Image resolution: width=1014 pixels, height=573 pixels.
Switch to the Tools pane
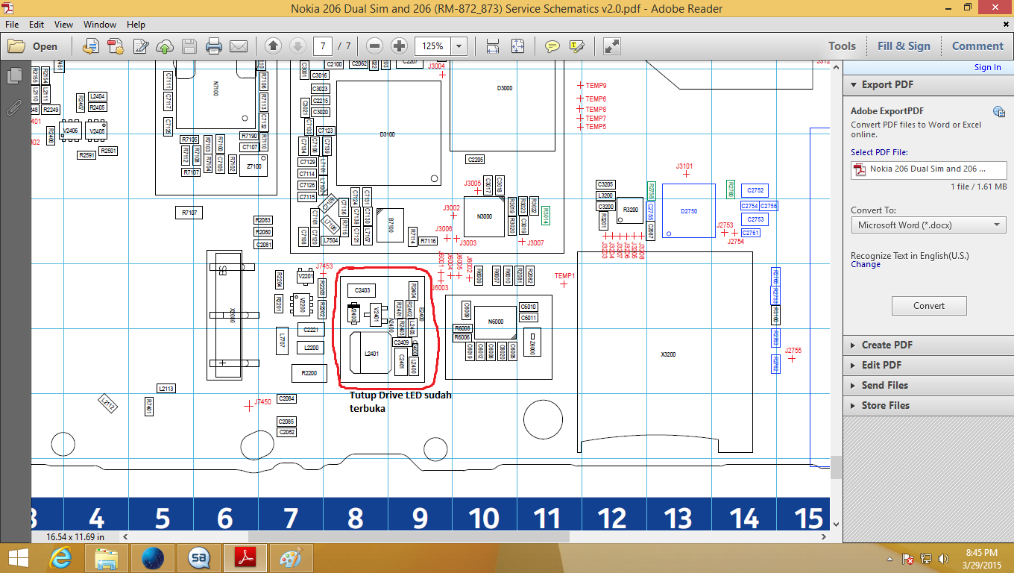click(x=842, y=46)
